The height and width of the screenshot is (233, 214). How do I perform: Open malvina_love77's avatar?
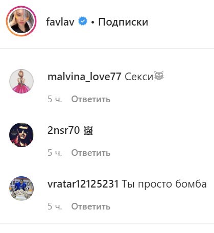click(x=21, y=81)
